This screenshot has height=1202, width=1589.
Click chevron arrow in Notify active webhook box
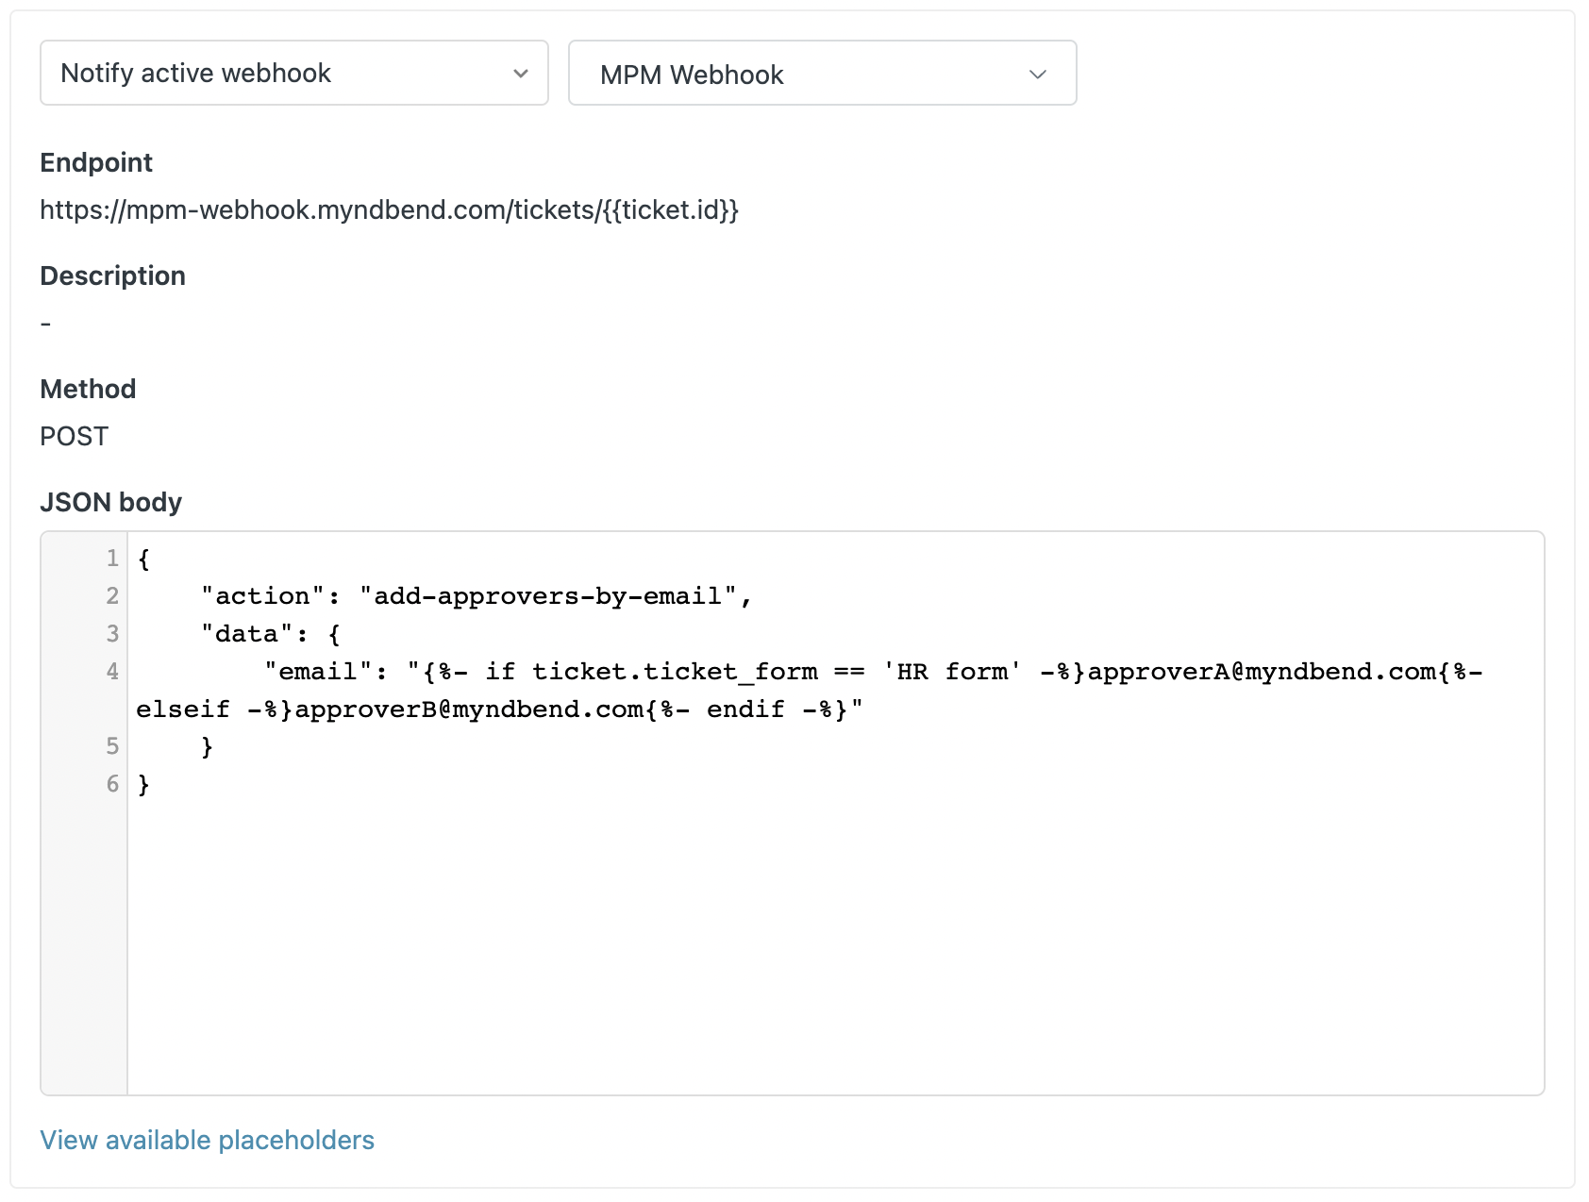tap(520, 74)
